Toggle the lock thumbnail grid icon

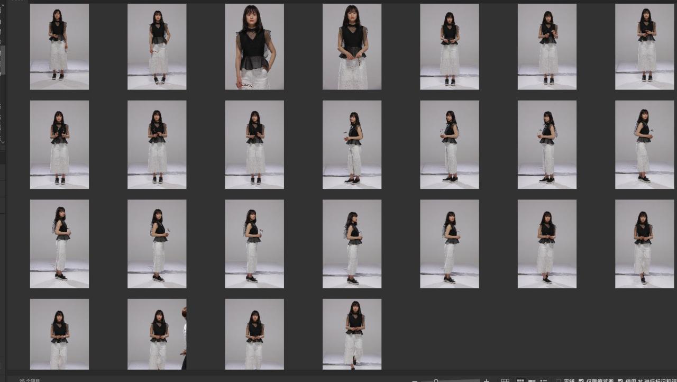tap(505, 380)
